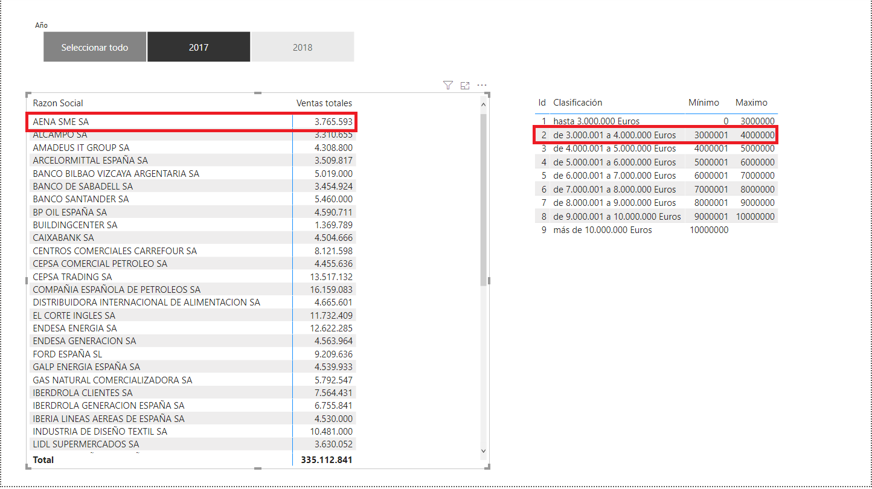Open more options ellipsis on the visual
Image resolution: width=872 pixels, height=489 pixels.
click(x=482, y=86)
